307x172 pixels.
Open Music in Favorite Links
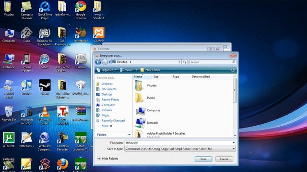click(103, 116)
